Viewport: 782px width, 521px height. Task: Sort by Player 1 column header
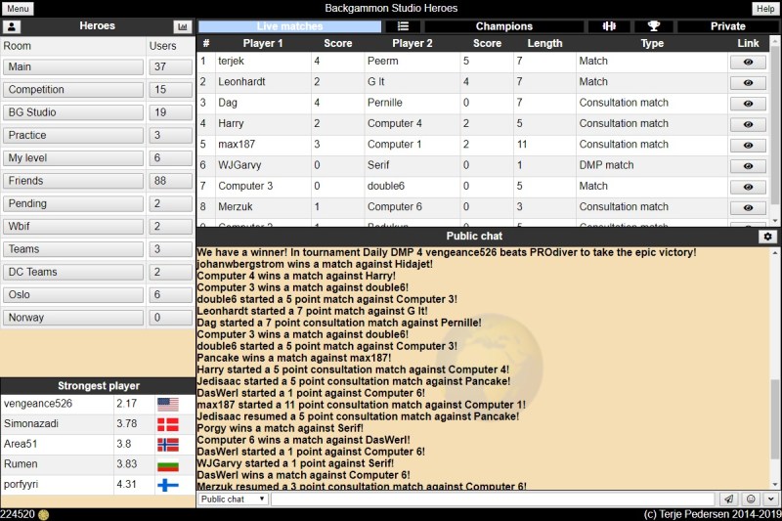[263, 43]
